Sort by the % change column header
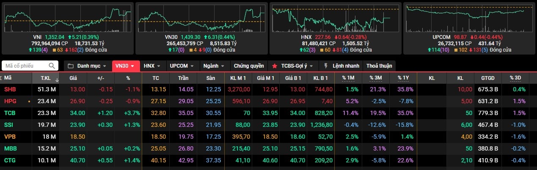The image size is (537, 170). pos(128,78)
